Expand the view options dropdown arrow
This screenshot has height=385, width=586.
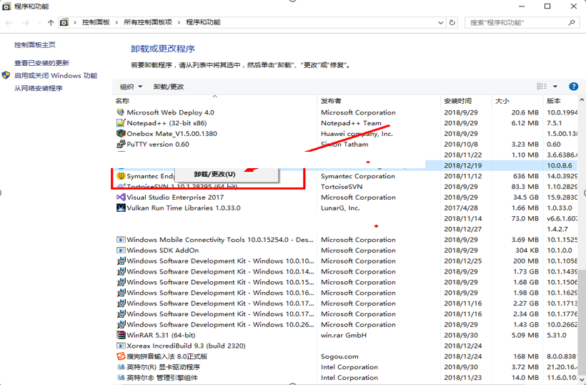pyautogui.click(x=555, y=87)
